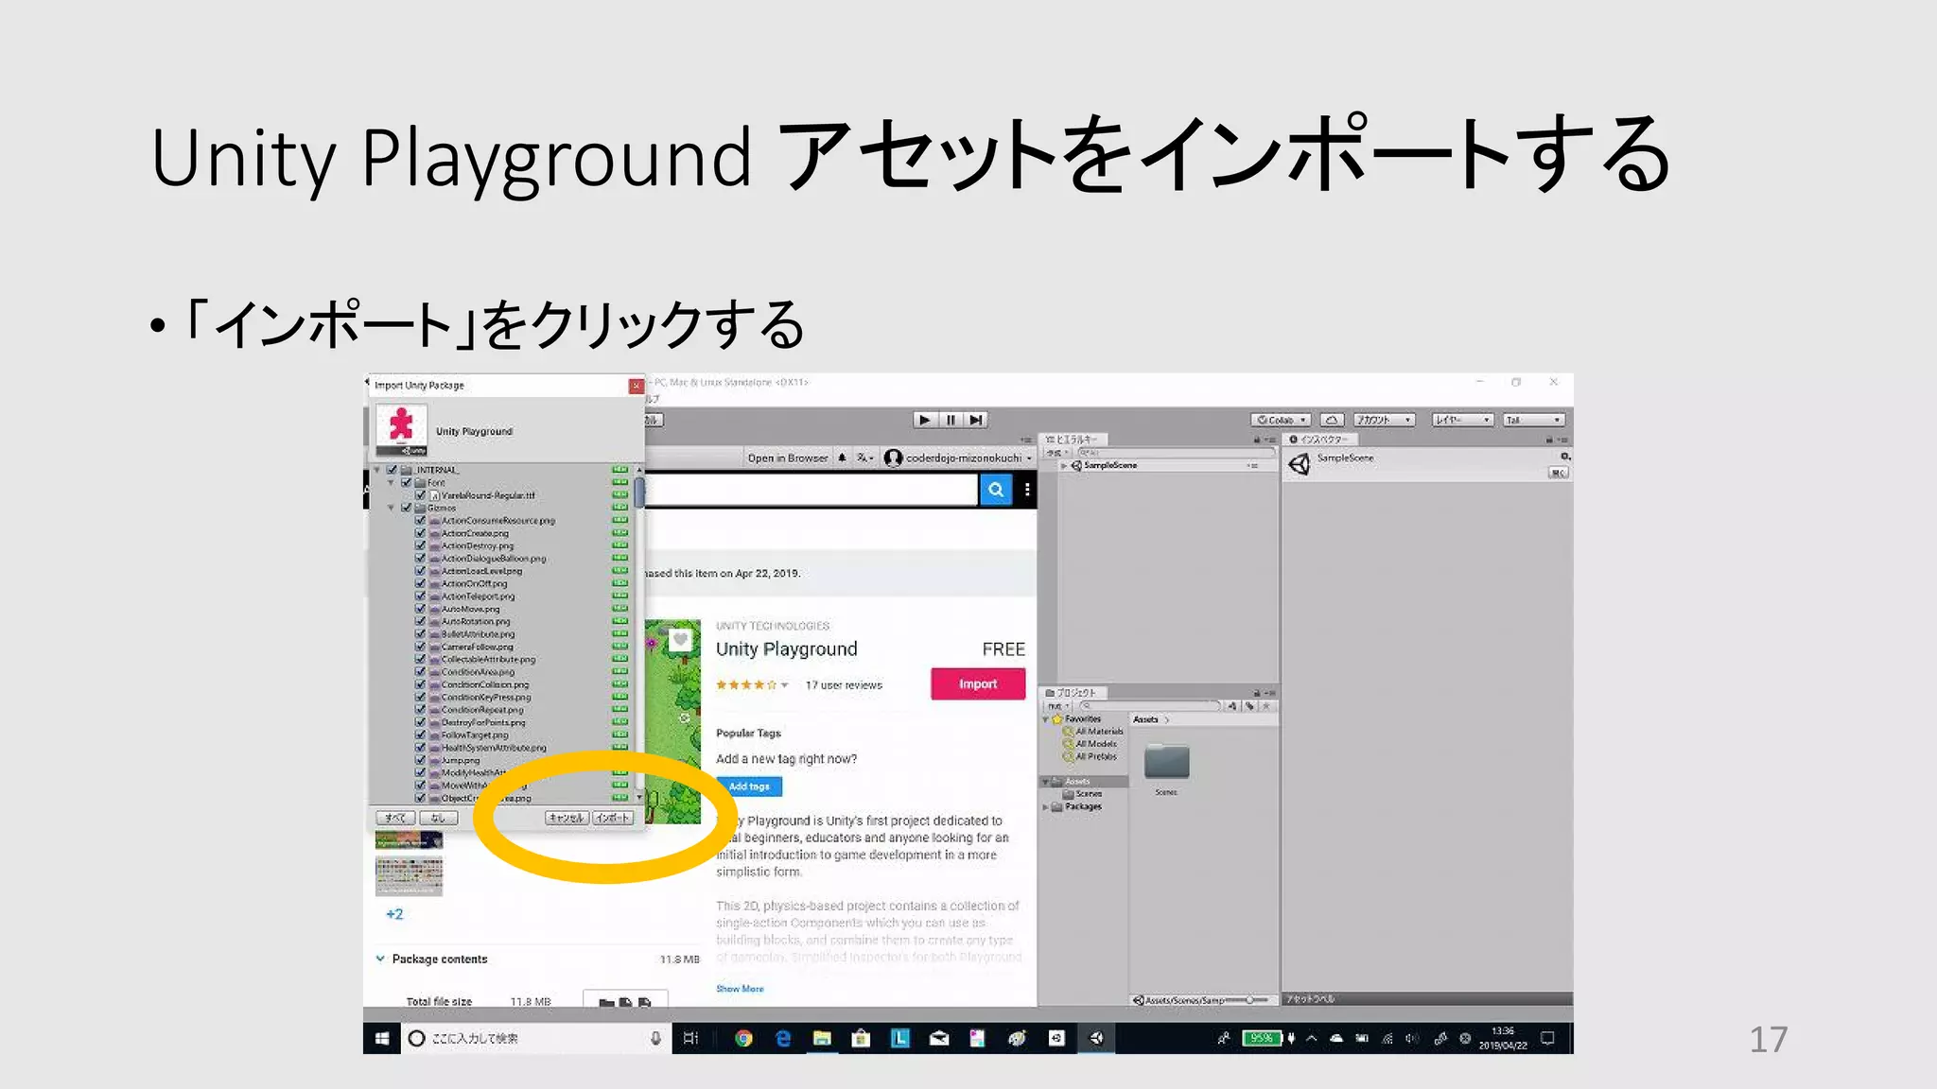The height and width of the screenshot is (1089, 1937).
Task: Click the pink Import button on the Asset Store
Action: pos(978,683)
